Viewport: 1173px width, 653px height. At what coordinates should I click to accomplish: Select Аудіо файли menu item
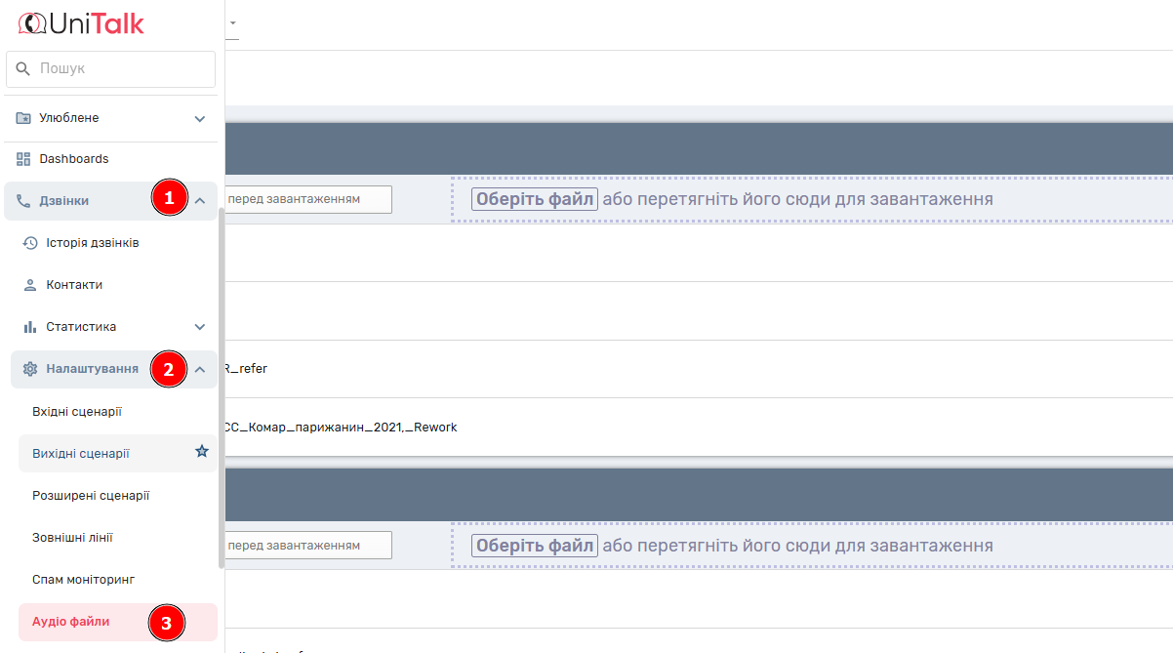71,622
